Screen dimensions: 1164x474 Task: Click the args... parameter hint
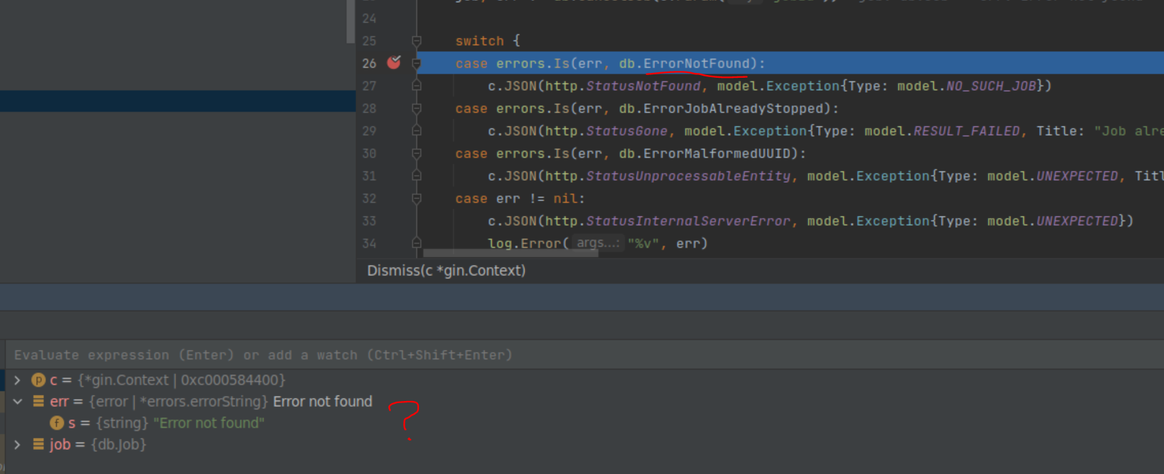click(x=598, y=243)
